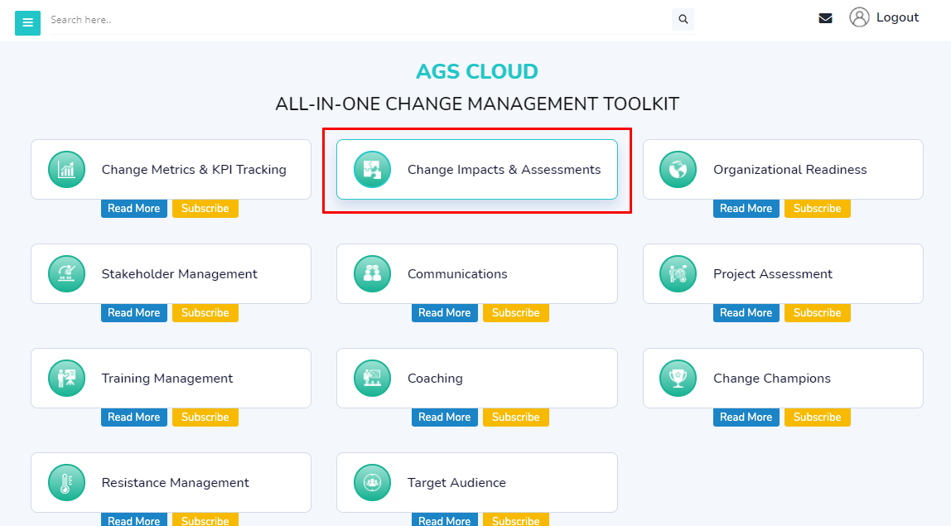Click the search magnifier icon
The width and height of the screenshot is (951, 526).
683,19
